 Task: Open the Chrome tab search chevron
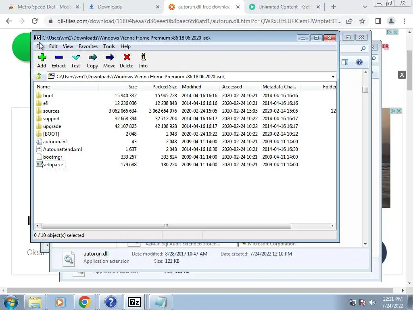tap(365, 7)
